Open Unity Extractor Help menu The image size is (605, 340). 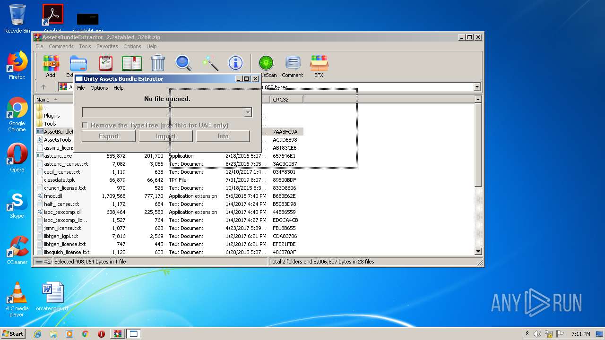(x=119, y=88)
